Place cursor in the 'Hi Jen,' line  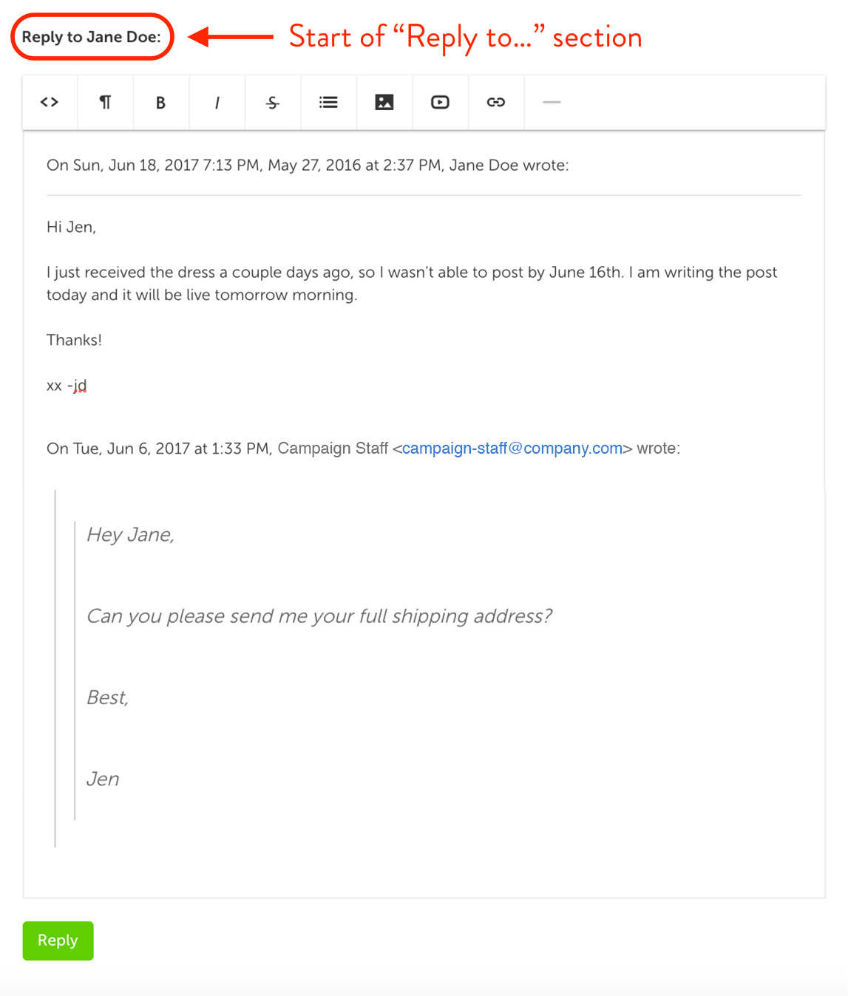(72, 227)
